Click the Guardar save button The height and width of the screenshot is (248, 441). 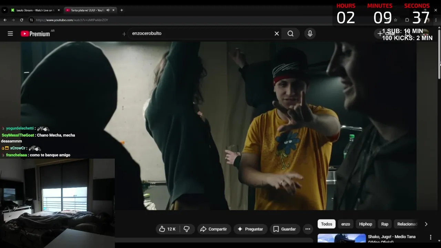pos(285,229)
